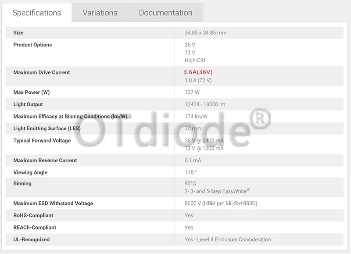Screen dimensions: 351x254
Task: Click the 137 W value
Action: pos(192,92)
